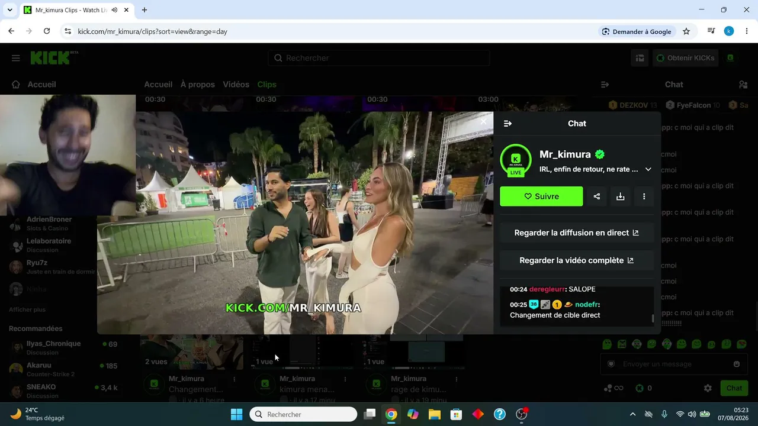Collapse the clip chat panel
The image size is (758, 426).
point(508,124)
